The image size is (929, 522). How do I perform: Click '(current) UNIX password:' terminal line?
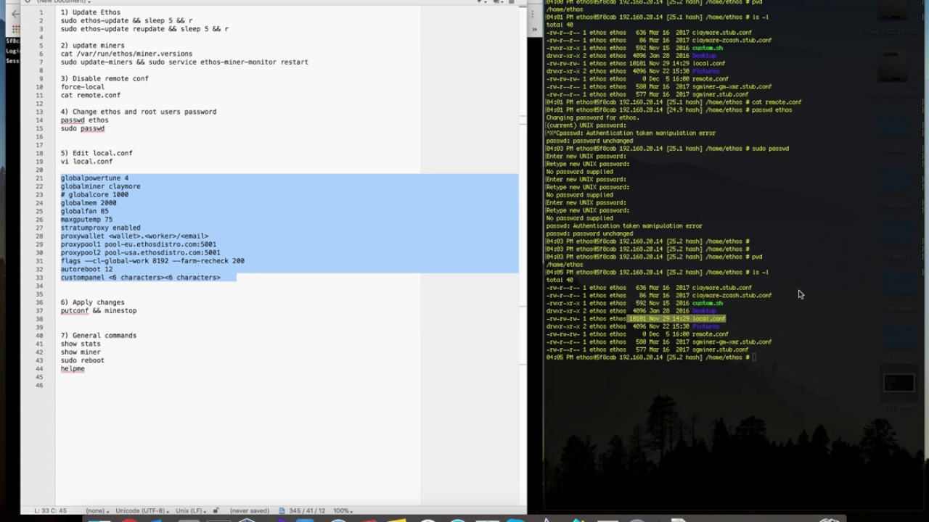[x=585, y=125]
